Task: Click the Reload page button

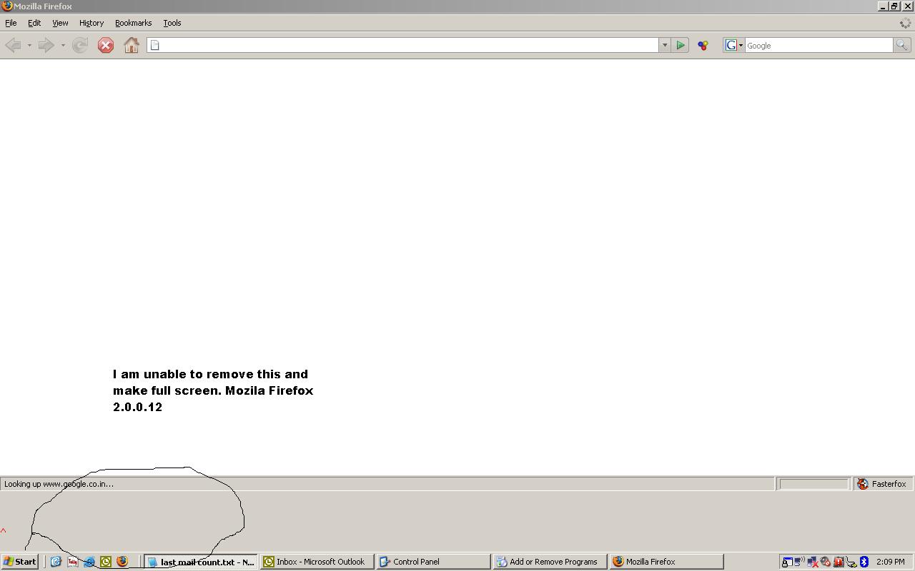Action: pyautogui.click(x=80, y=46)
